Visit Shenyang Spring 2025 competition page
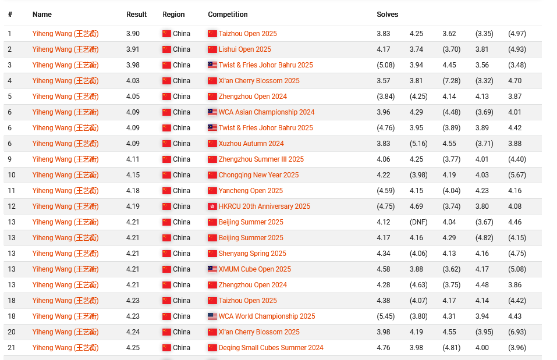 click(x=252, y=254)
